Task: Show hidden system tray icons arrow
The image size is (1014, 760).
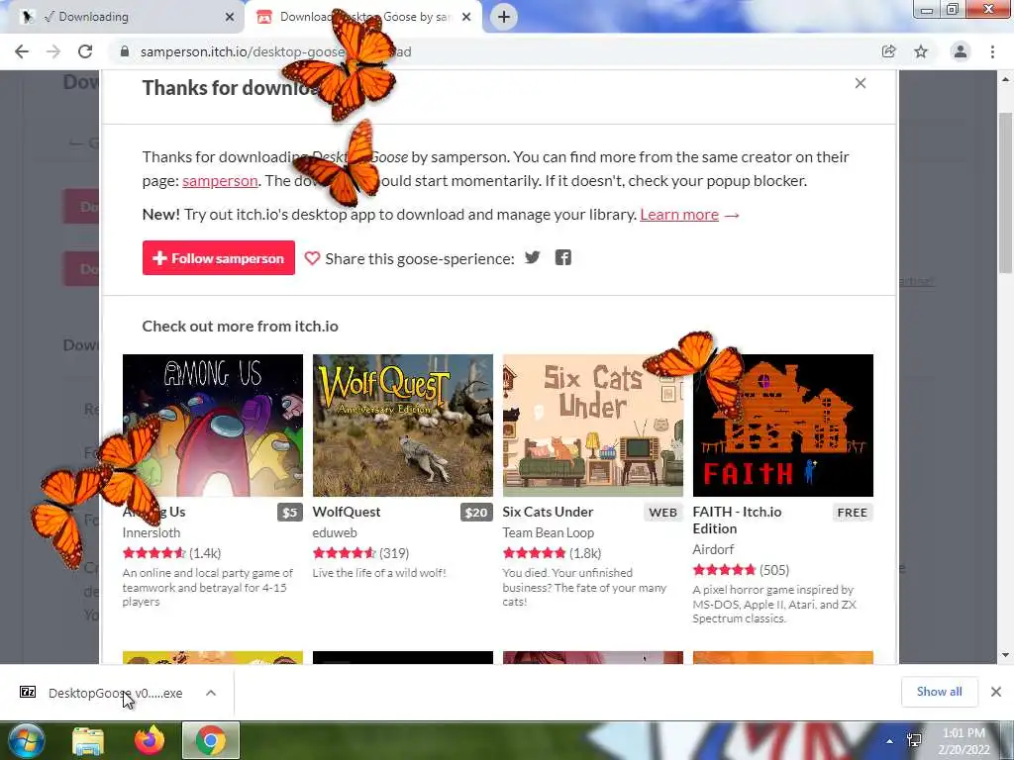Action: tap(890, 741)
